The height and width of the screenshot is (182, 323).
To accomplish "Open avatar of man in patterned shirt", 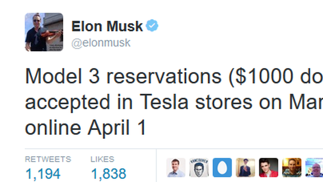I will point(292,167).
